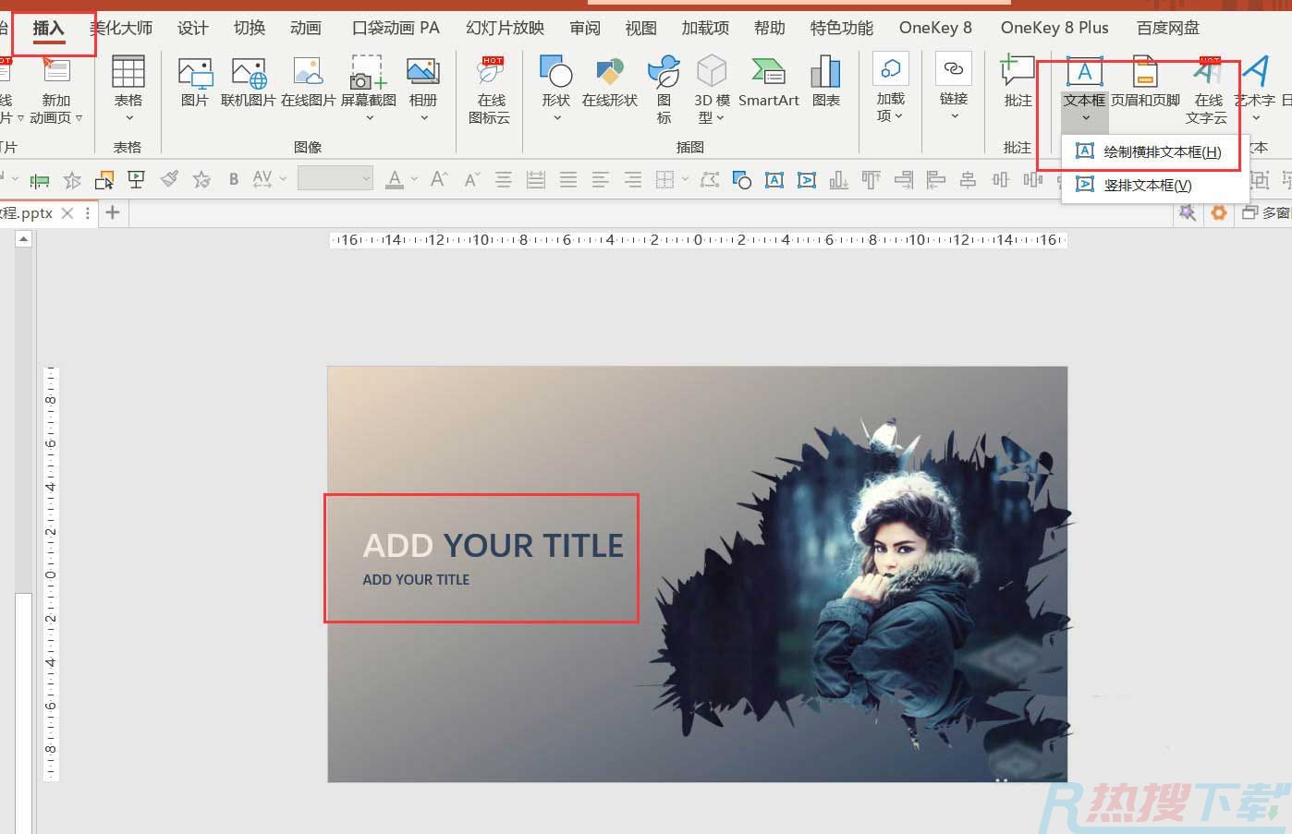The width and height of the screenshot is (1292, 834).
Task: Open the font size combo box
Action: click(335, 179)
